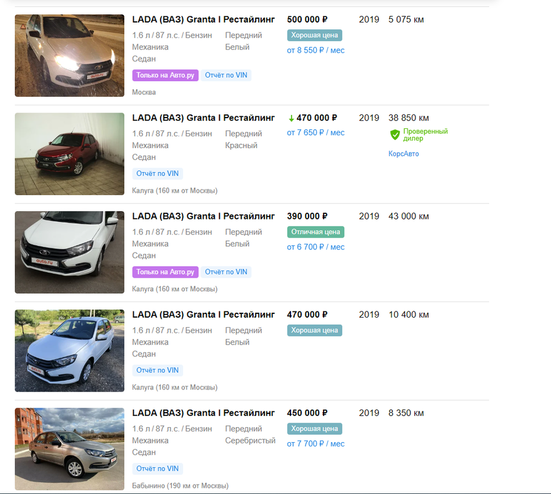This screenshot has height=494, width=551.
Task: Click 'от 7 650 ₽ / мес' credit link
Action: [x=315, y=133]
